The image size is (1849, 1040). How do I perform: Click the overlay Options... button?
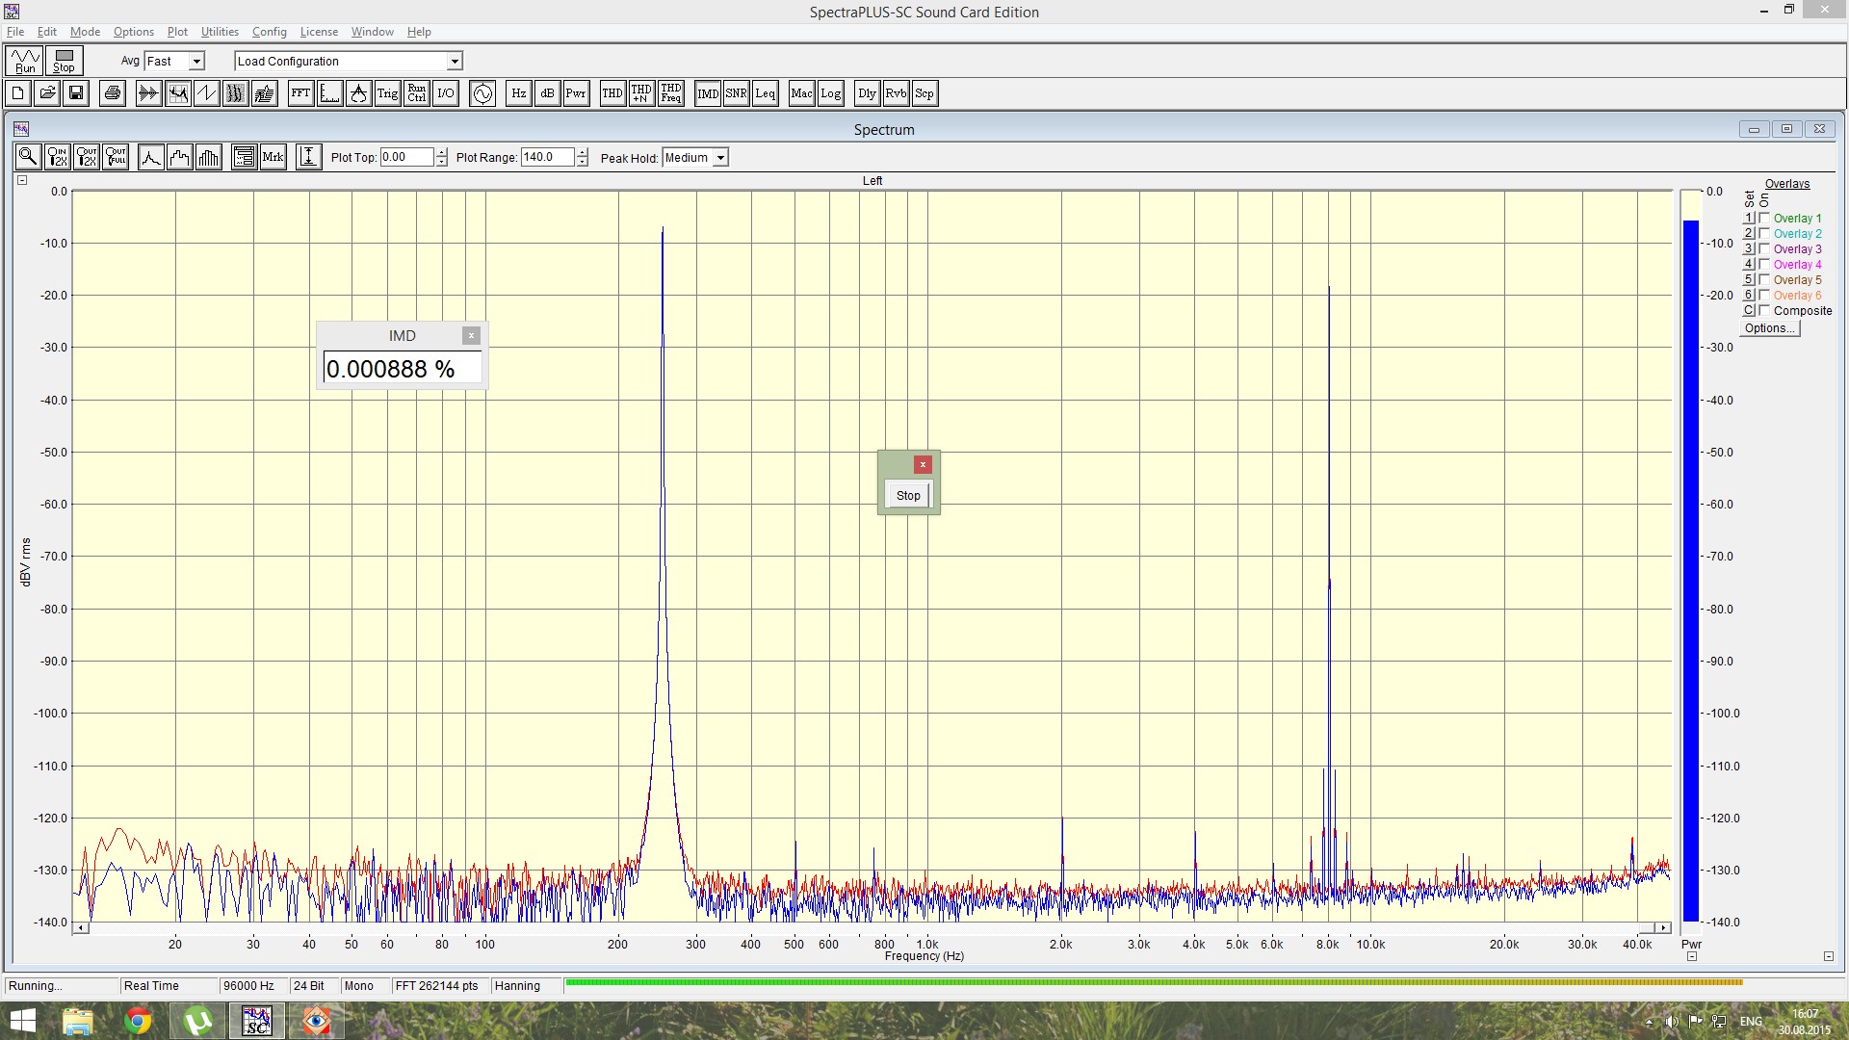1770,328
